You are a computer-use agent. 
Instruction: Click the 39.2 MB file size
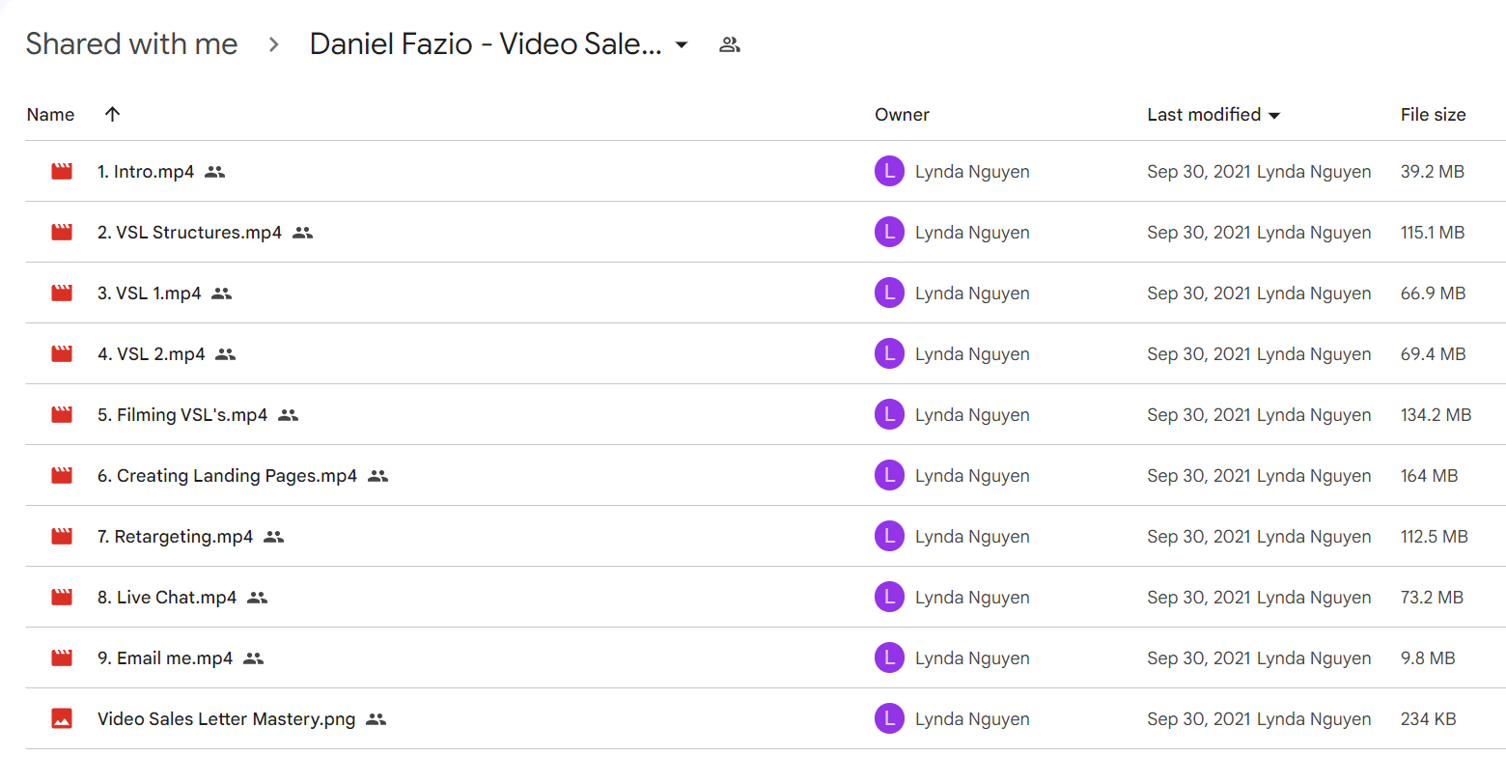pyautogui.click(x=1433, y=171)
